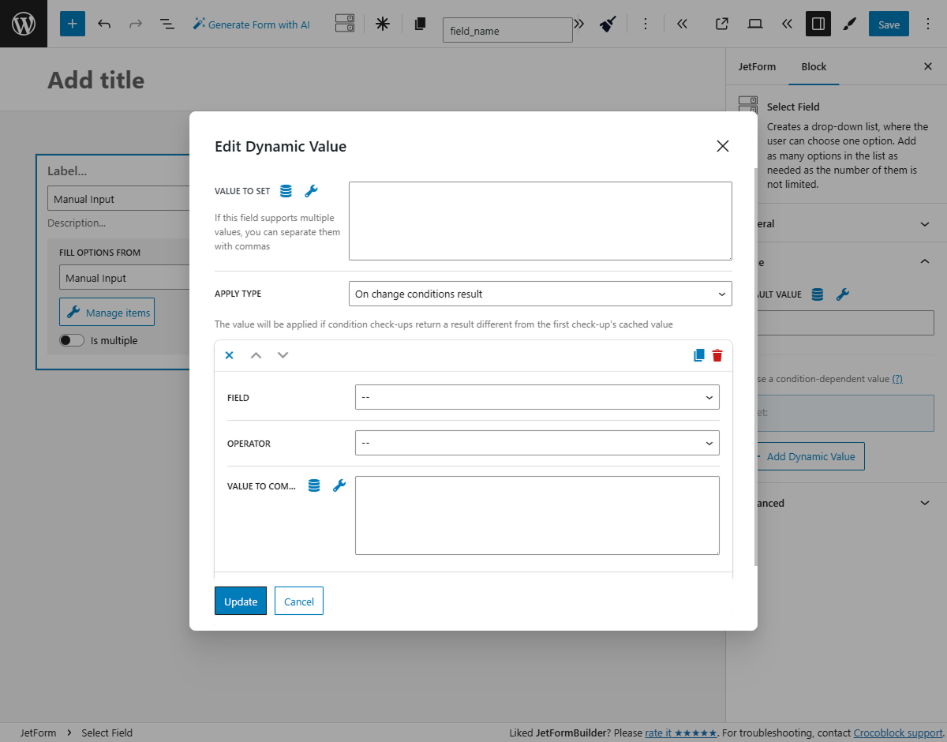Open the block inserter with the plus icon

point(72,24)
